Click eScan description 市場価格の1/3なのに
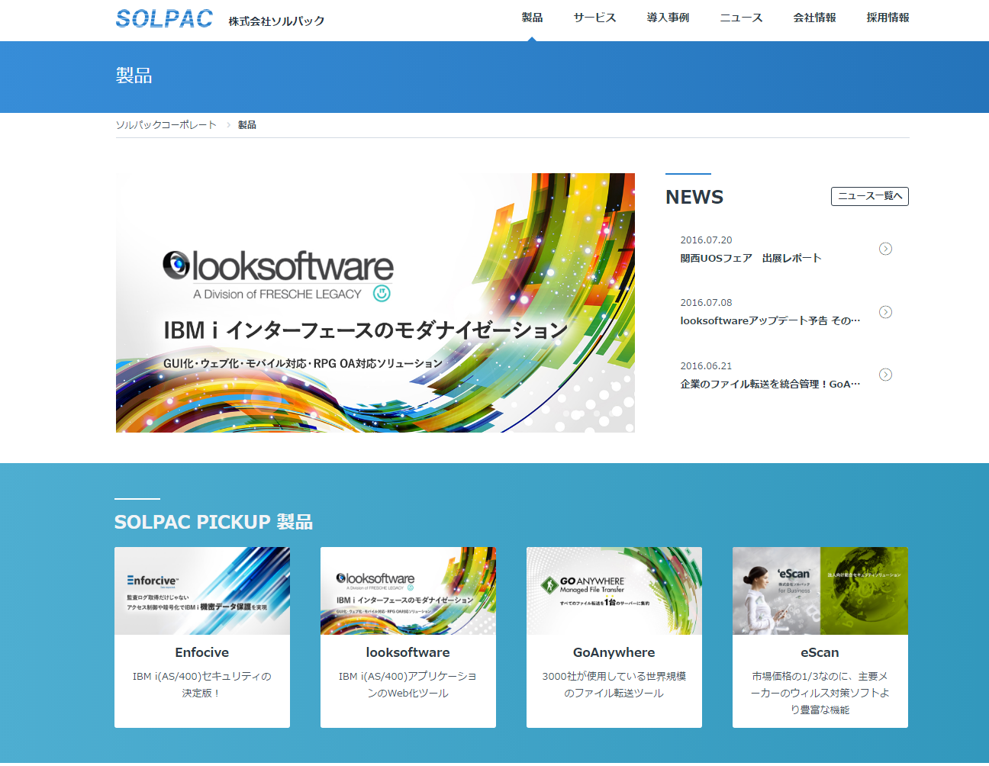Screen dimensions: 989x766 tap(820, 693)
